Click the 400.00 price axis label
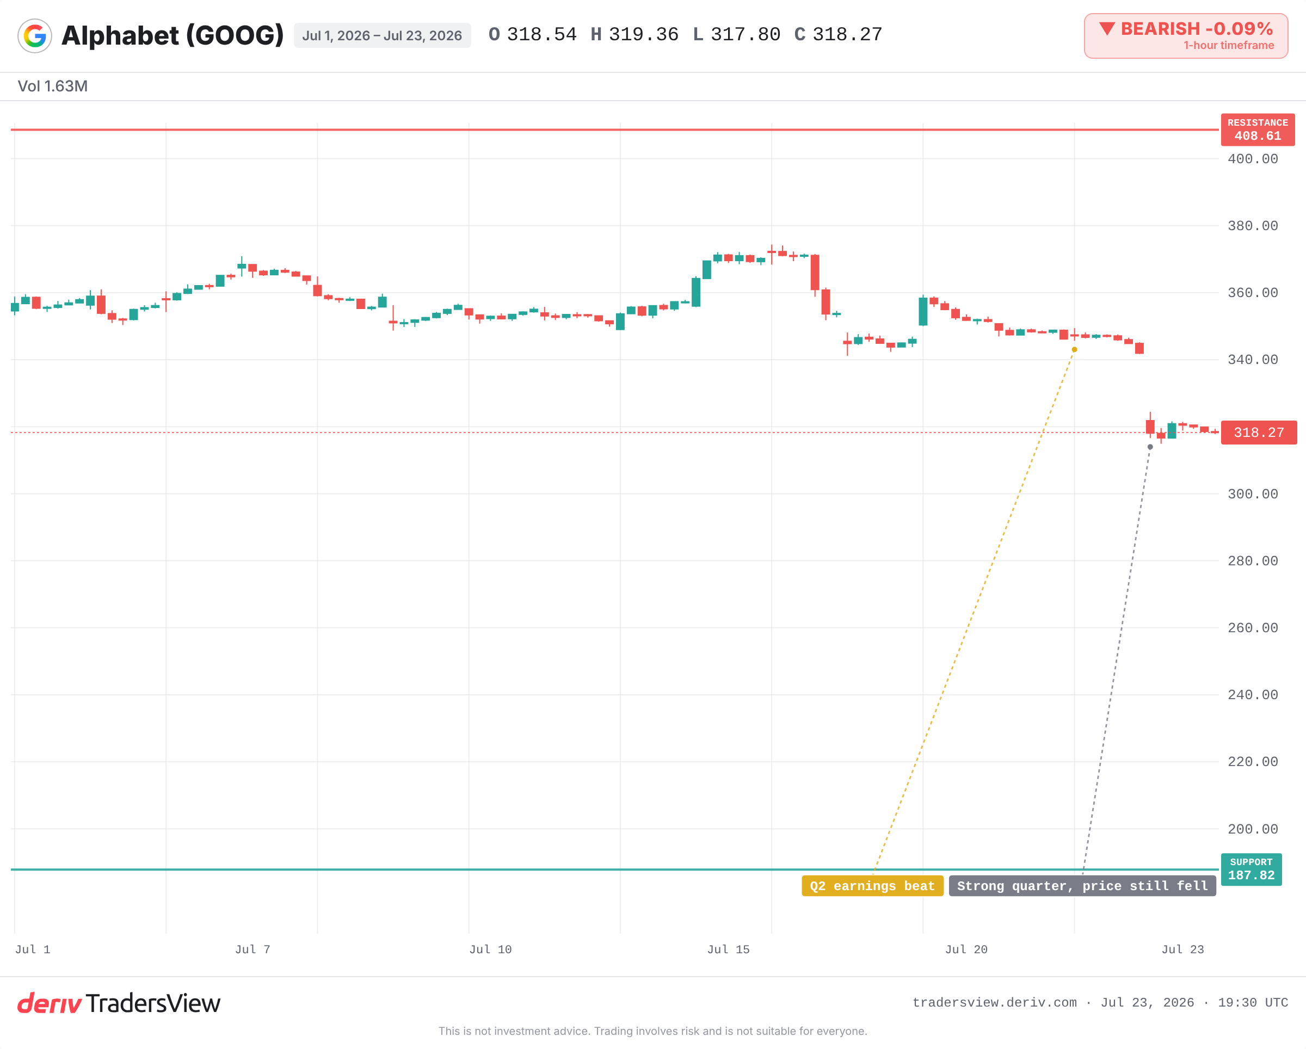The width and height of the screenshot is (1306, 1049). [1253, 159]
